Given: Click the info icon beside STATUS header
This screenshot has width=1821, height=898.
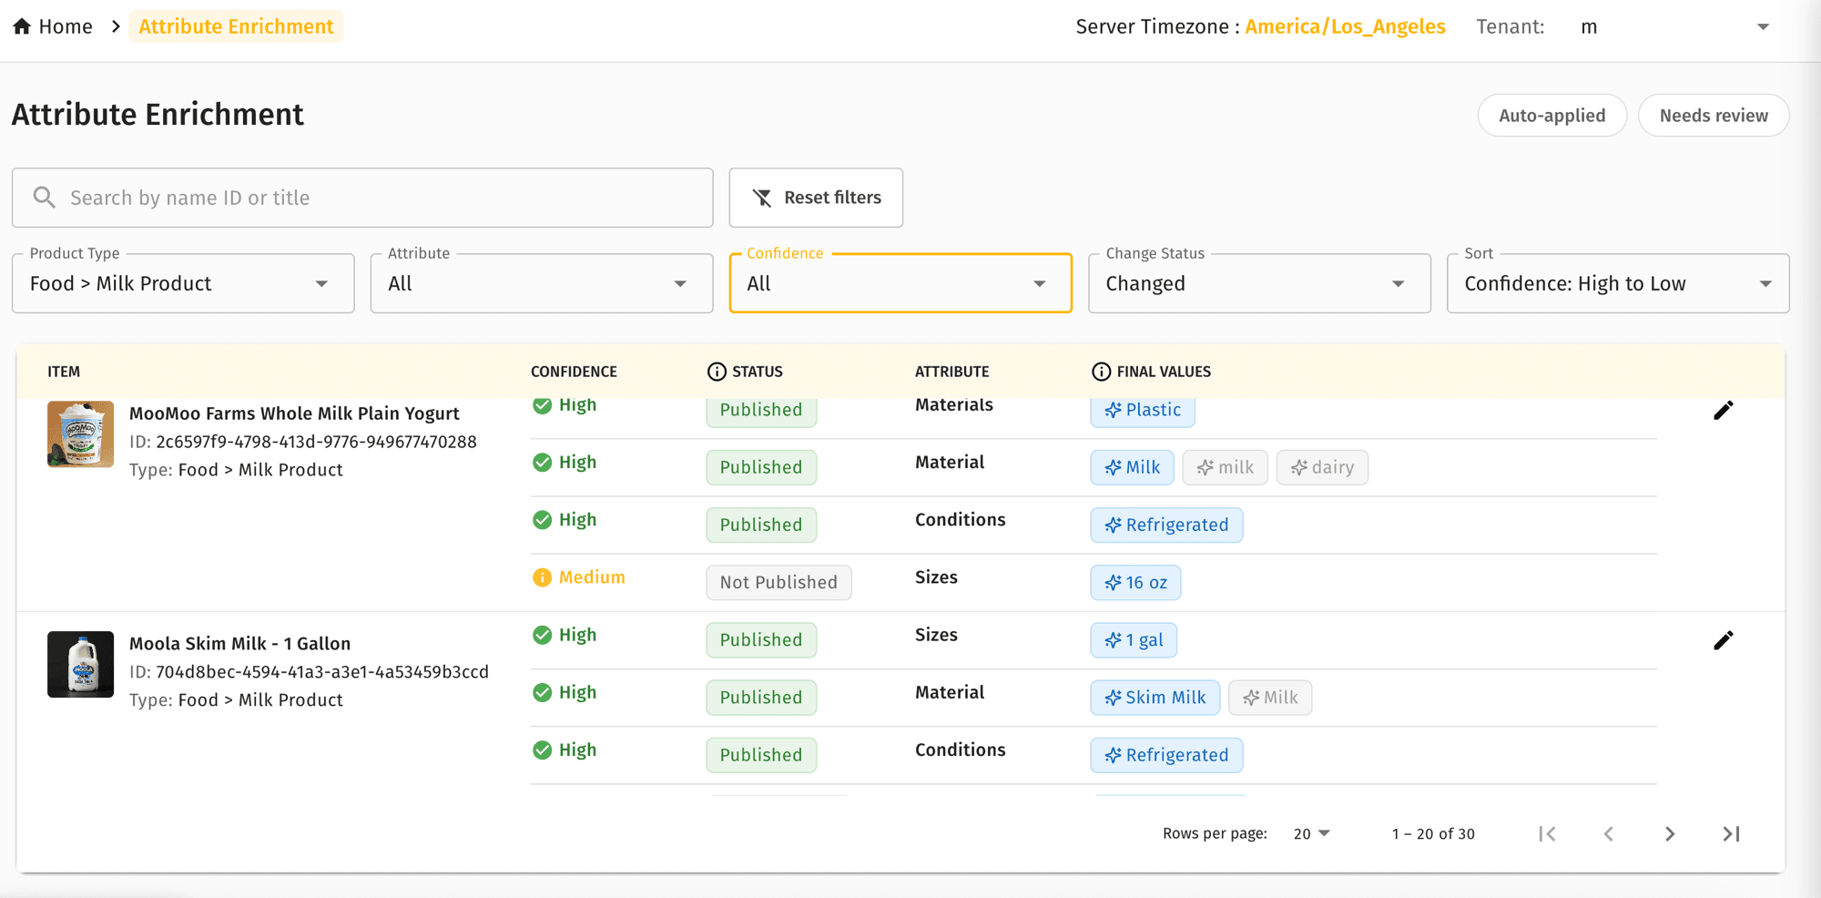Looking at the screenshot, I should pos(717,372).
